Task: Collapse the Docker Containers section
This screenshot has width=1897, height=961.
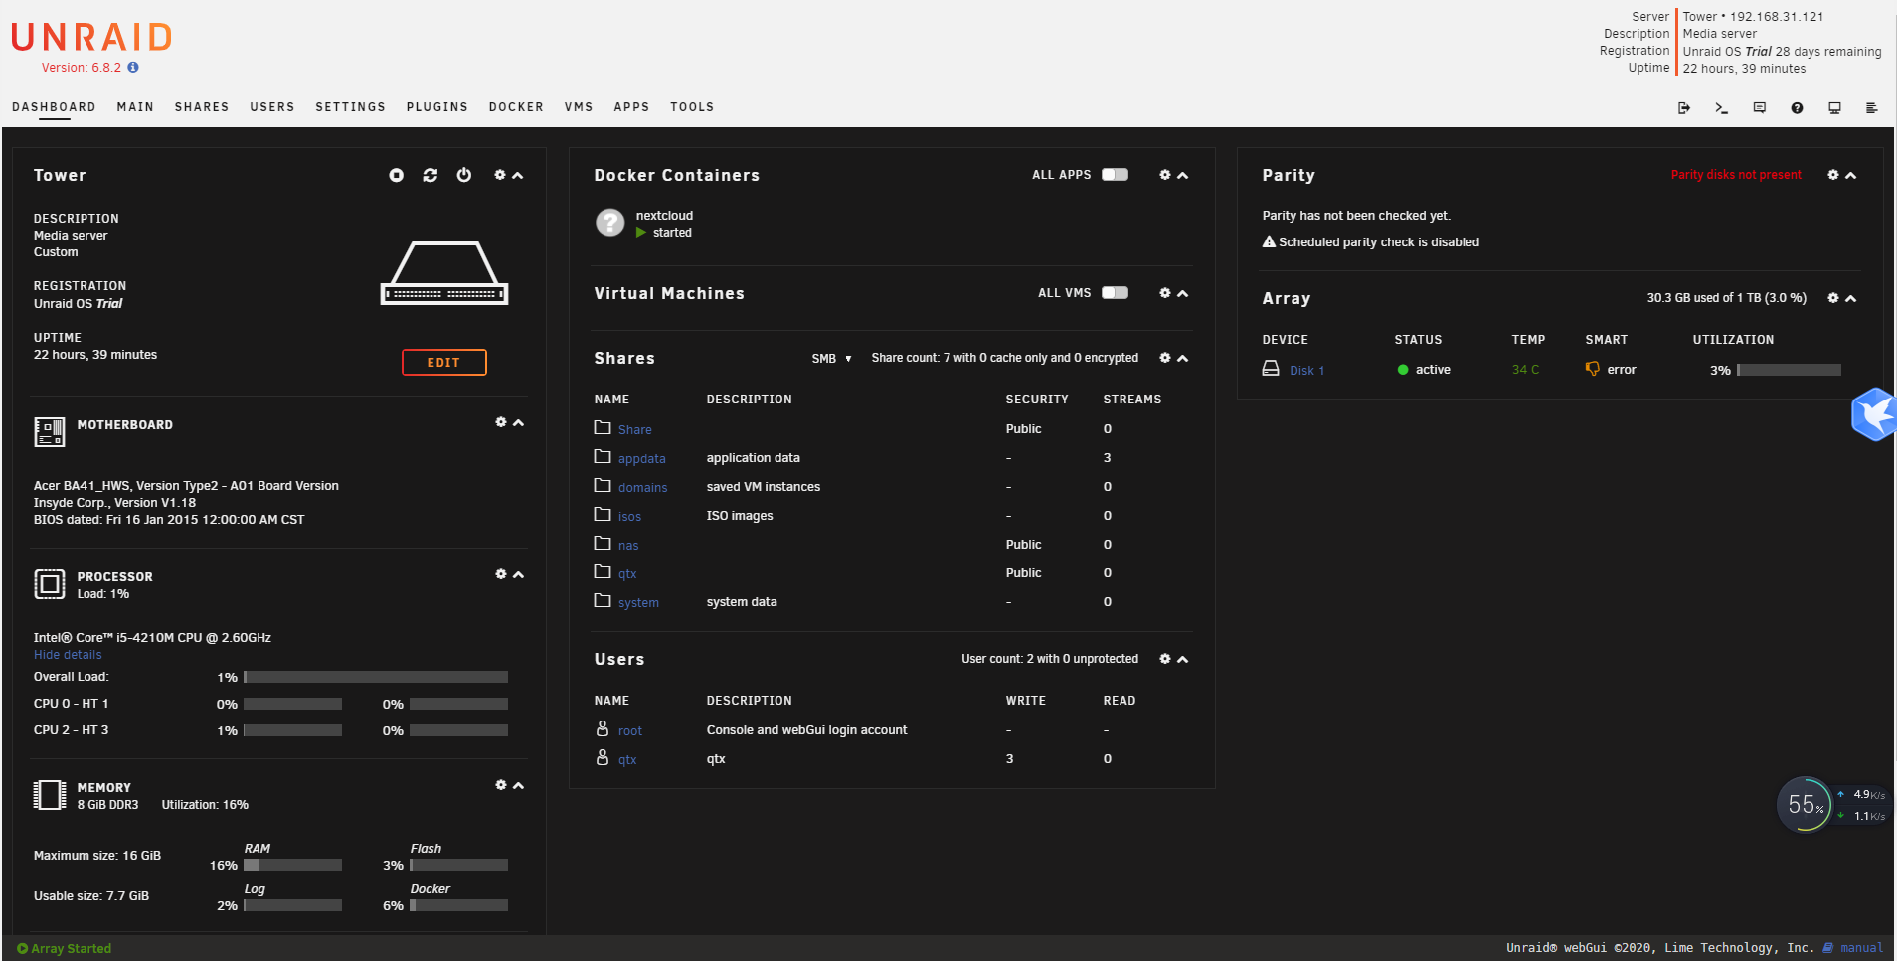Action: [x=1183, y=175]
